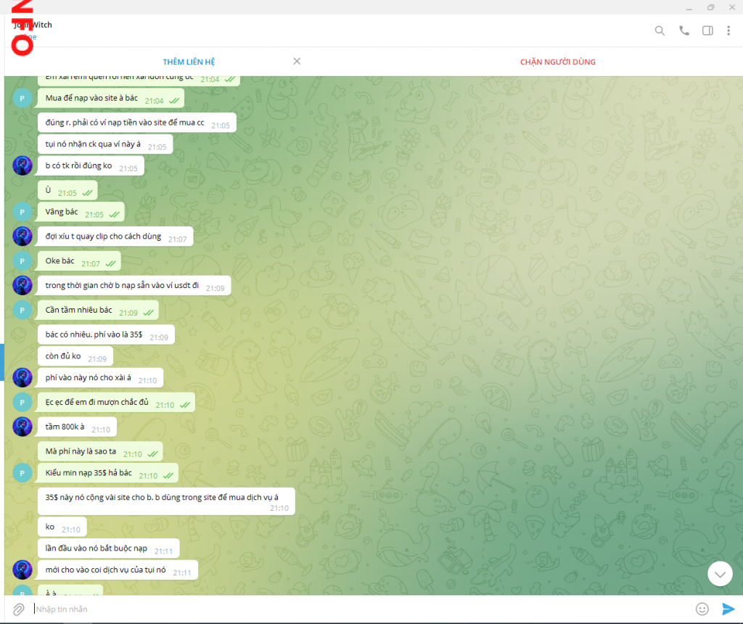Screen dimensions: 743x624
Task: Click P avatar beside 'Mua để nạp vào site'
Action: click(22, 99)
